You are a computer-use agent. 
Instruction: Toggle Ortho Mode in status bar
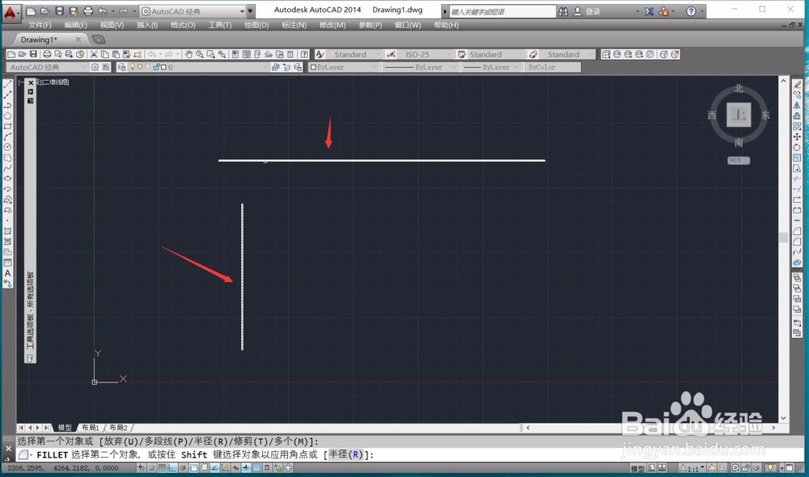[172, 468]
